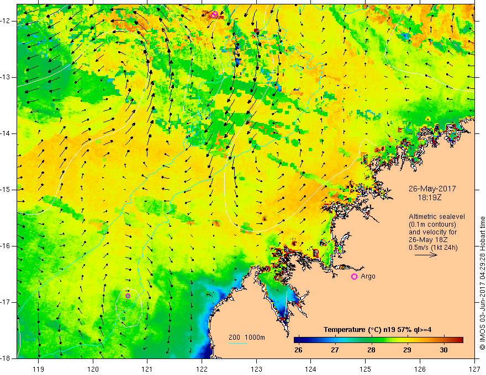Click the '26-May-2017' date text
486x375 pixels.
pos(432,189)
